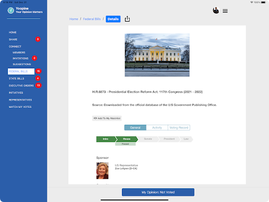Click the US Representative label
This screenshot has width=269, height=202.
click(127, 165)
